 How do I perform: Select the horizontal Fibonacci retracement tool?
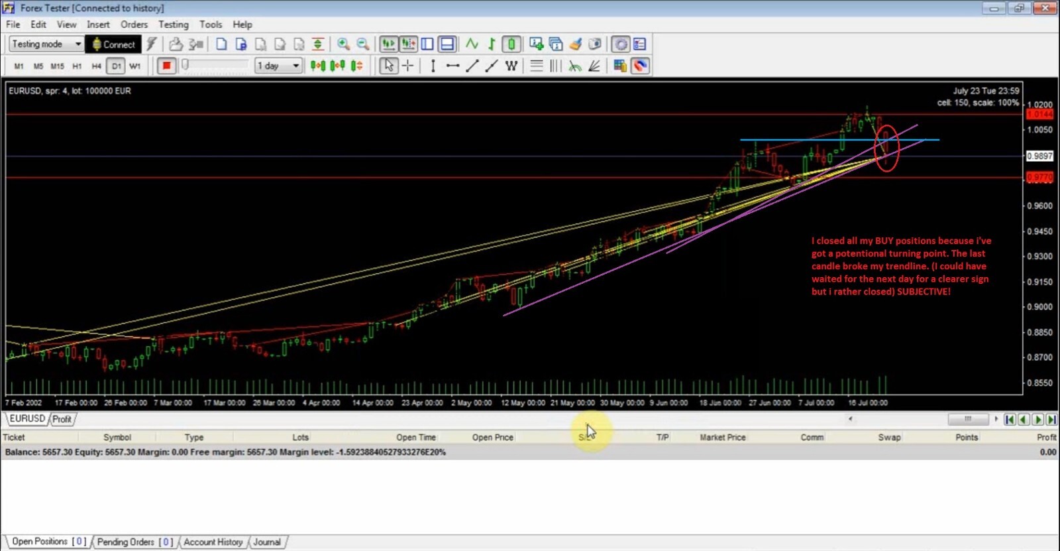pos(537,66)
